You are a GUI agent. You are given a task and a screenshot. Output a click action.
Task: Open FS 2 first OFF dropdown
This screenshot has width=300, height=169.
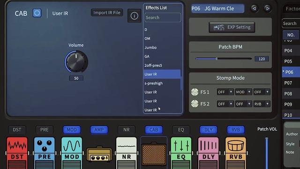coord(225,104)
